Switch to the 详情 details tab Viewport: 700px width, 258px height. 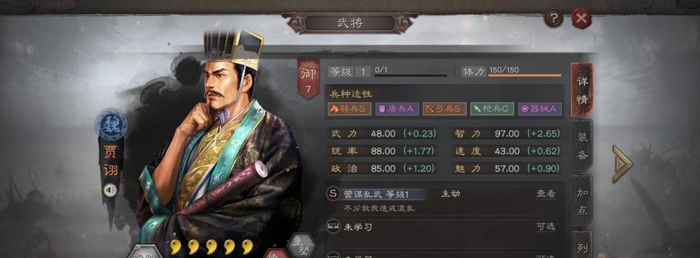(582, 90)
